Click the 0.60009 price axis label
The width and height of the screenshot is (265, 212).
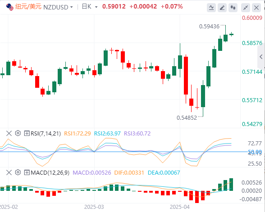coord(252,18)
